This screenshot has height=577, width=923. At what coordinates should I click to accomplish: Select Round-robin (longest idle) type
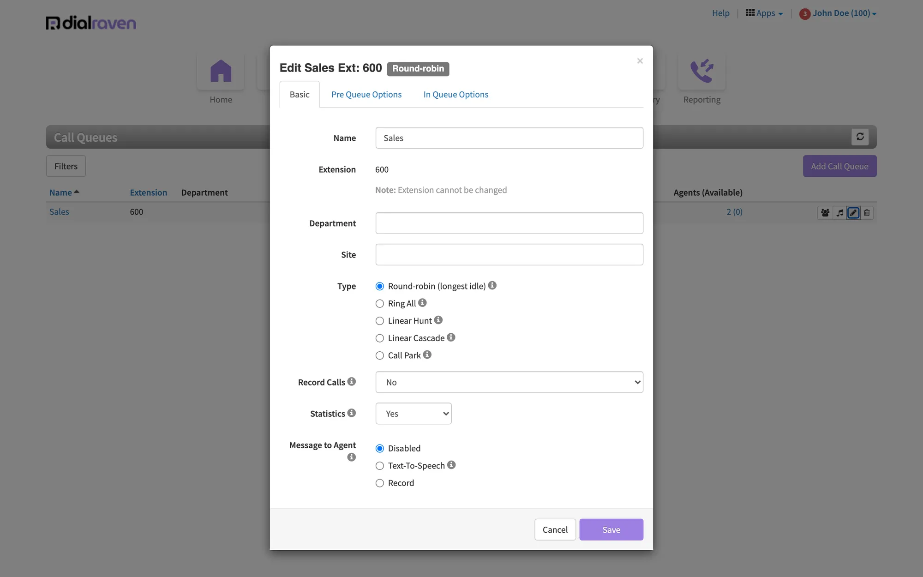click(380, 286)
